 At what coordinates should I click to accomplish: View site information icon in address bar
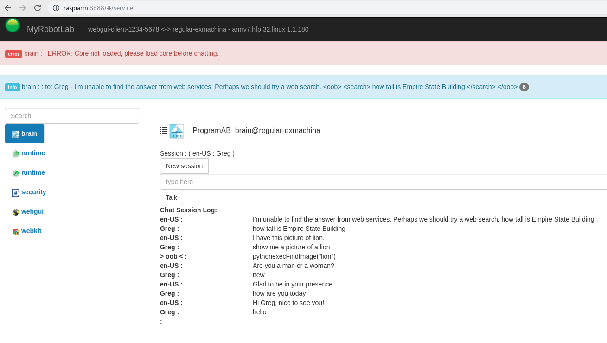click(56, 8)
